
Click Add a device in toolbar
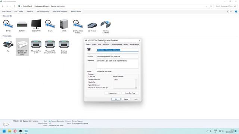(6, 12)
